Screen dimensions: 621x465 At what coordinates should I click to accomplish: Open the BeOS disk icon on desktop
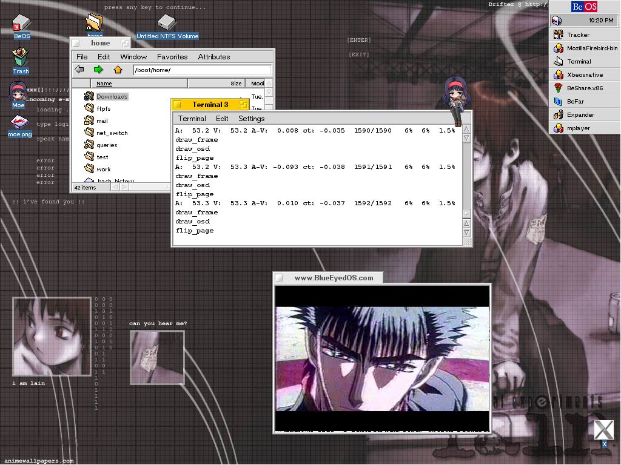point(21,24)
